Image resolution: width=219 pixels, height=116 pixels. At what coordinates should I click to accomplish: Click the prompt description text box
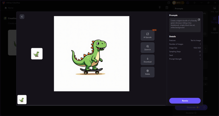pyautogui.click(x=185, y=25)
